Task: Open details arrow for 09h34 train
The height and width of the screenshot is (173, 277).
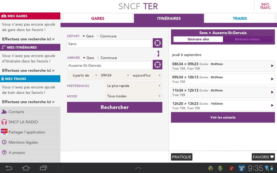Action: click(x=272, y=79)
